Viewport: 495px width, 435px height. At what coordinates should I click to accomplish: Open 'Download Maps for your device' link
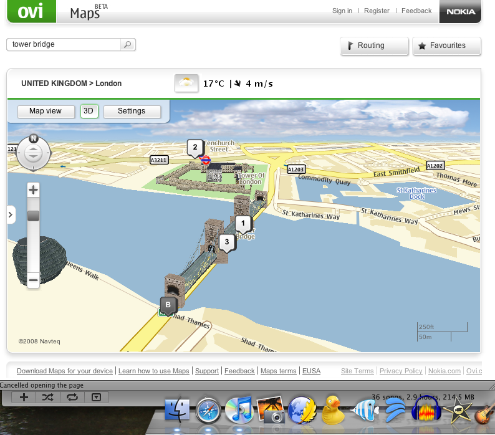click(x=65, y=371)
